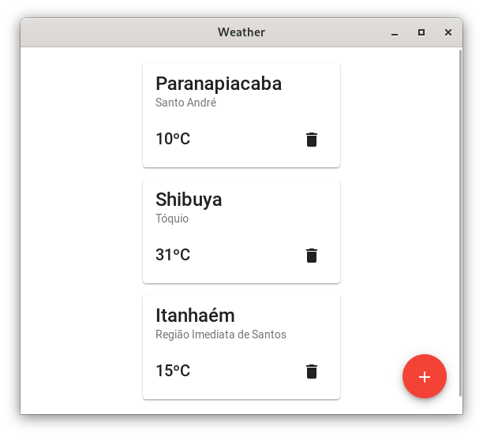Screen dimensions: 483x437
Task: Click empty space between Shibuya temperature and trash
Action: tap(245, 256)
